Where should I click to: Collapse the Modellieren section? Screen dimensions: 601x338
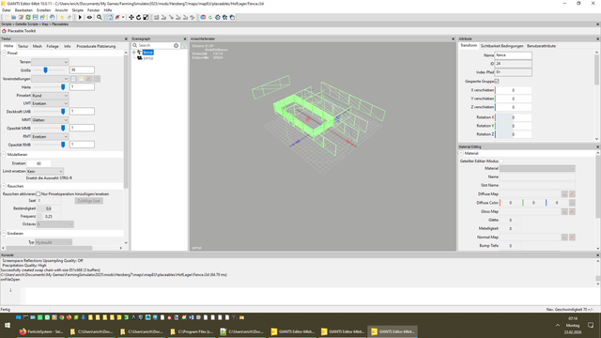pos(4,154)
